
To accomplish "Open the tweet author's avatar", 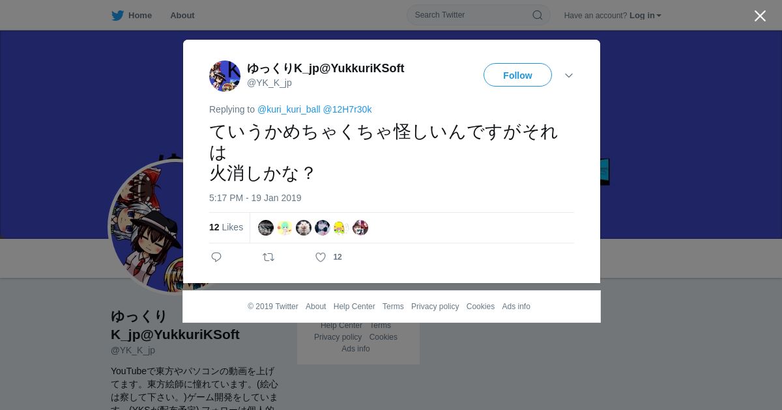I will (225, 76).
